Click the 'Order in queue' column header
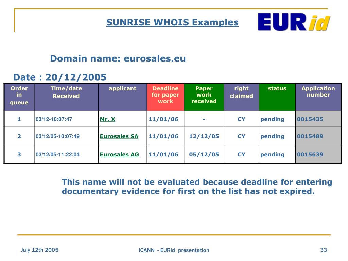Screen dimensions: 348x261 pyautogui.click(x=19, y=97)
